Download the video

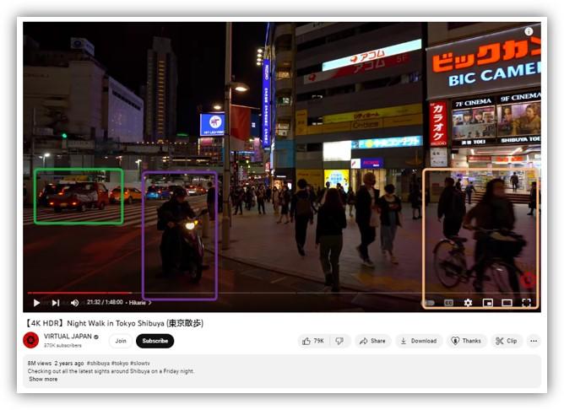click(419, 341)
